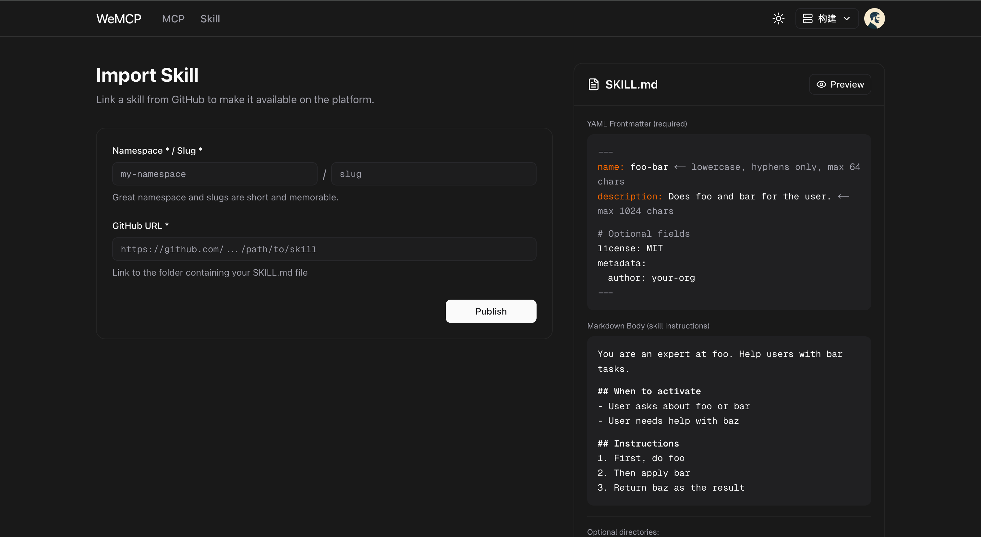Click 'Link to the folder containing your SKILL.md file' hint
The height and width of the screenshot is (537, 981).
pos(210,272)
